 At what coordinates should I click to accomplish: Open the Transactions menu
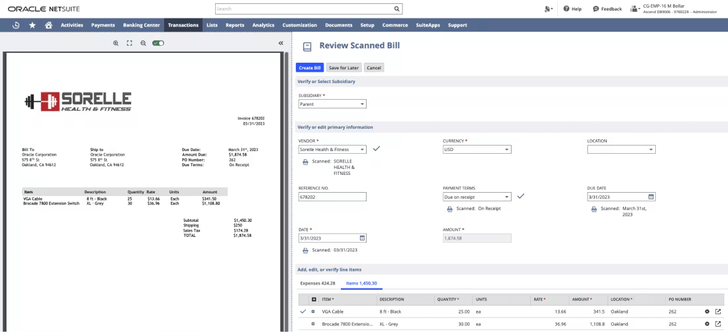click(183, 25)
